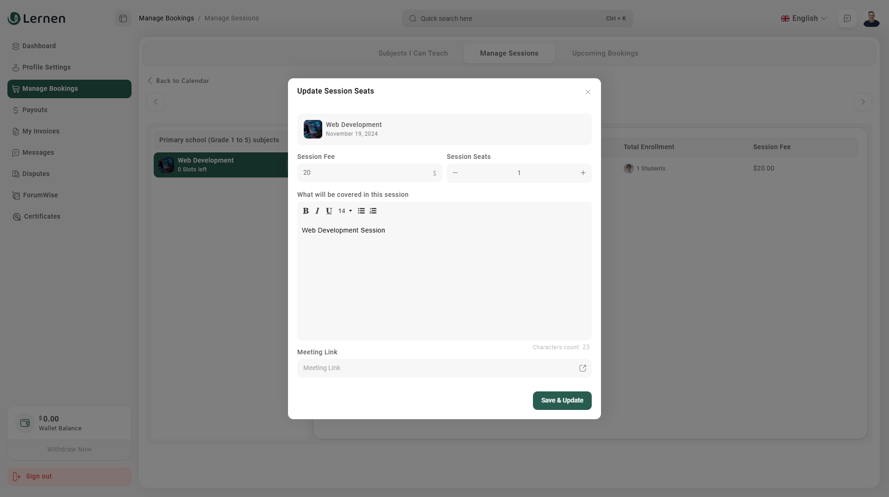Expand the English language selector
This screenshot has height=497, width=889.
804,19
